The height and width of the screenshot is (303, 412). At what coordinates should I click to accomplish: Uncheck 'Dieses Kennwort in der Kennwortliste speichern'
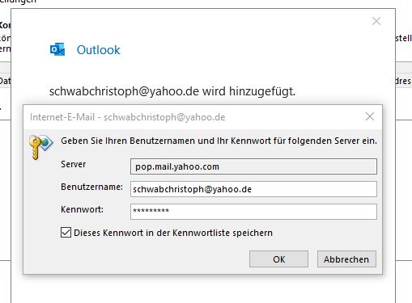(x=66, y=233)
